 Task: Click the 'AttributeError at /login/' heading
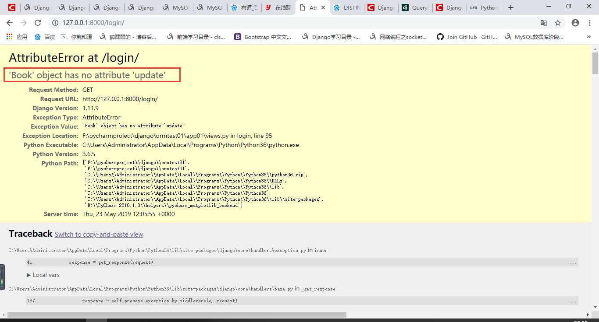click(x=74, y=58)
